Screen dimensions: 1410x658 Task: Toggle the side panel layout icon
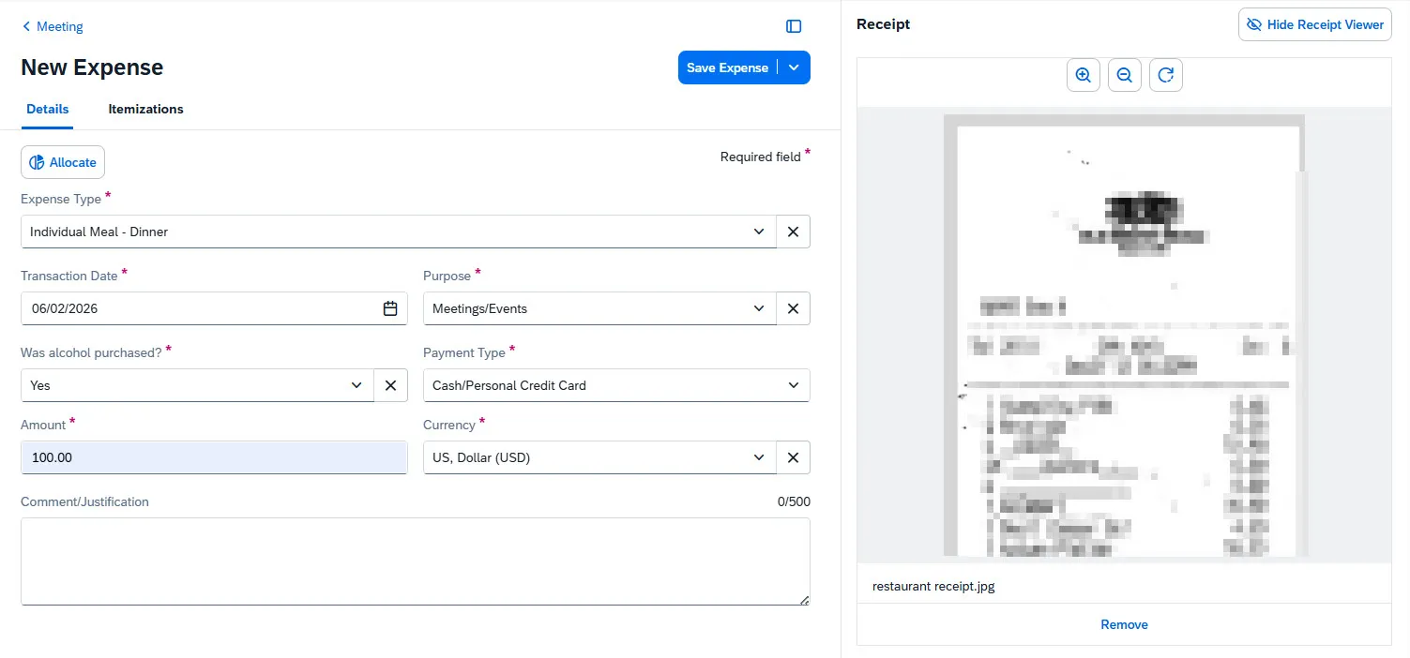click(794, 27)
